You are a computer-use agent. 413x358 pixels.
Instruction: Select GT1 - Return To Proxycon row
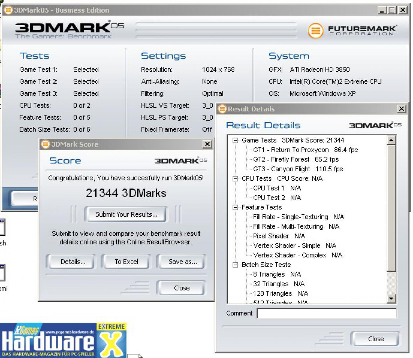305,150
